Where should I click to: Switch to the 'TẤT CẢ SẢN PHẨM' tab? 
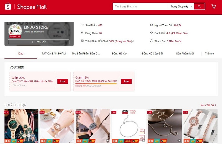(54, 54)
